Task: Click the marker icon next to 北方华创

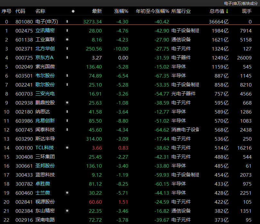Action: pyautogui.click(x=67, y=49)
